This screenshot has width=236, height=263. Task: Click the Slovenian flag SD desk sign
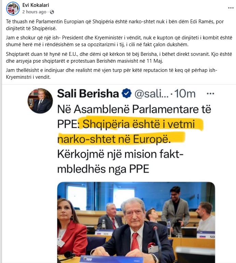[x=206, y=235]
